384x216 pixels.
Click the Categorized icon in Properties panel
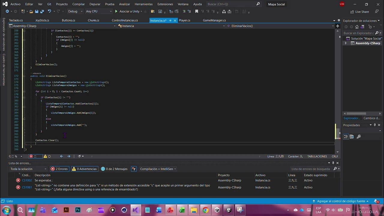pyautogui.click(x=346, y=136)
